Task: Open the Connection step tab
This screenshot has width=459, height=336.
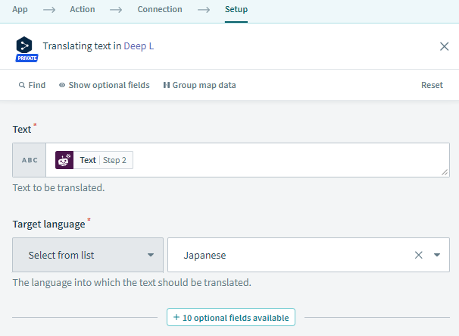Action: coord(160,9)
